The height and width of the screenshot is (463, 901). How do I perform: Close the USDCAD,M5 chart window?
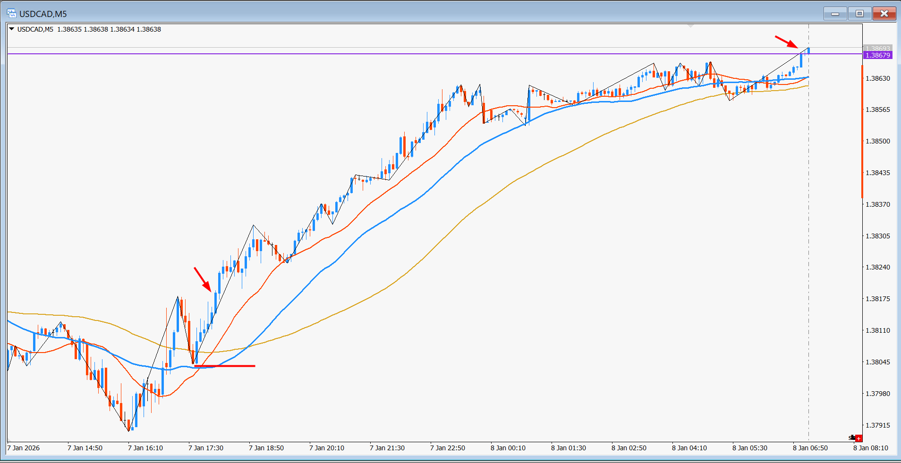pyautogui.click(x=884, y=14)
